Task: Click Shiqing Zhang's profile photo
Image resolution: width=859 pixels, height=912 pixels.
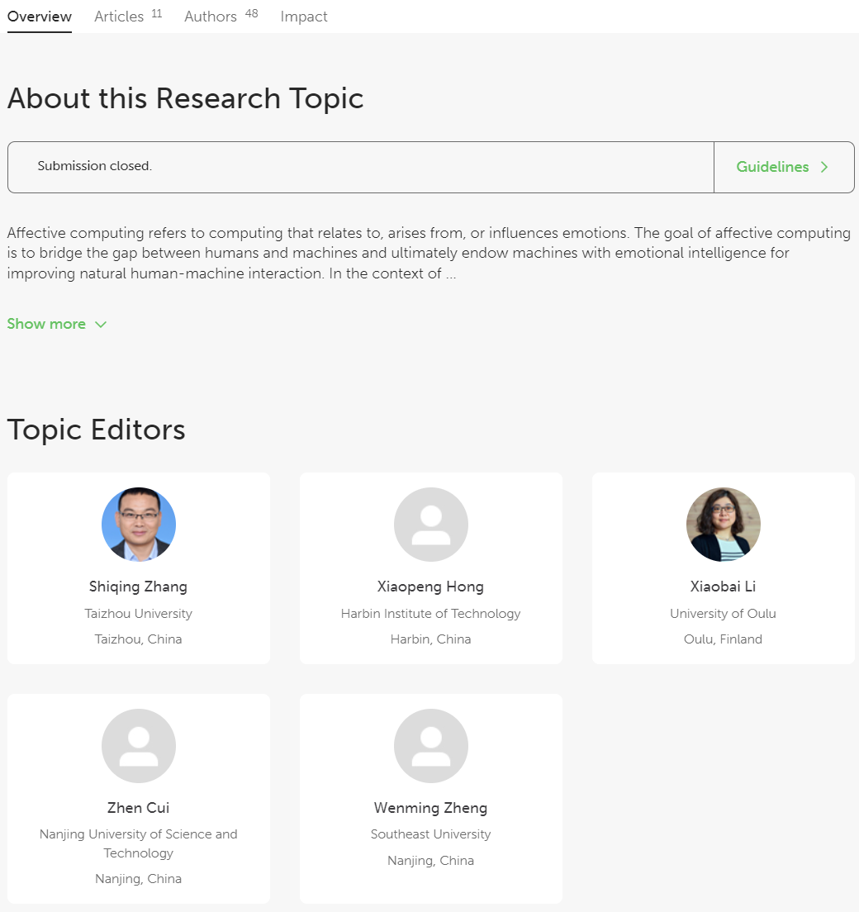Action: tap(139, 525)
